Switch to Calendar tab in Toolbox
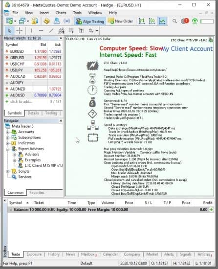Viewport: 218px width, 269px height. (110, 254)
